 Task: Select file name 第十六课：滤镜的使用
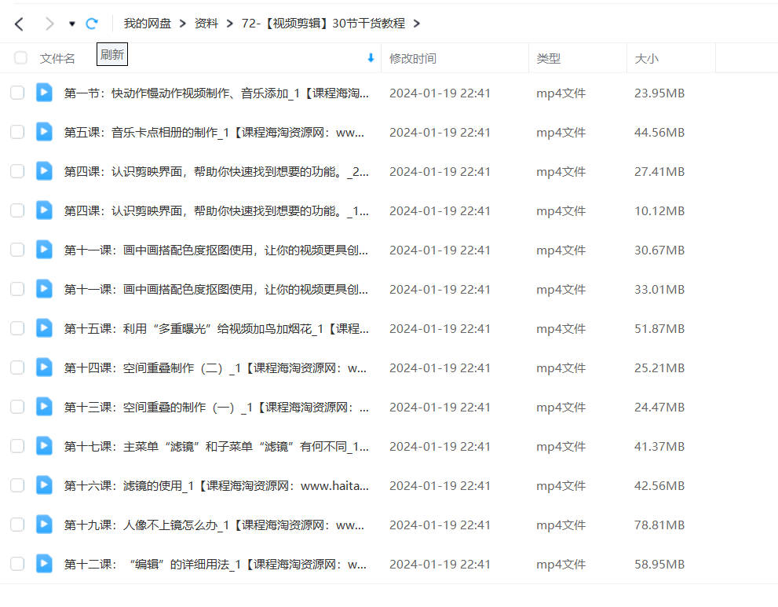tap(217, 486)
